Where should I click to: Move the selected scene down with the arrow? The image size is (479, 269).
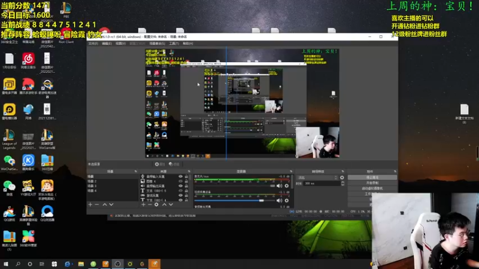(x=111, y=204)
